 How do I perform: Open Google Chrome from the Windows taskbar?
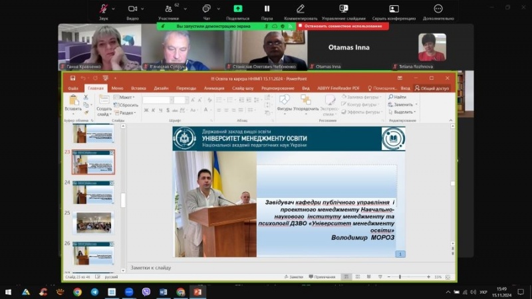coord(77,292)
